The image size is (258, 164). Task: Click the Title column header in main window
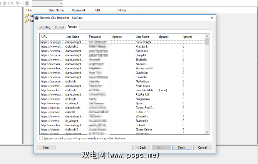click(x=36, y=10)
